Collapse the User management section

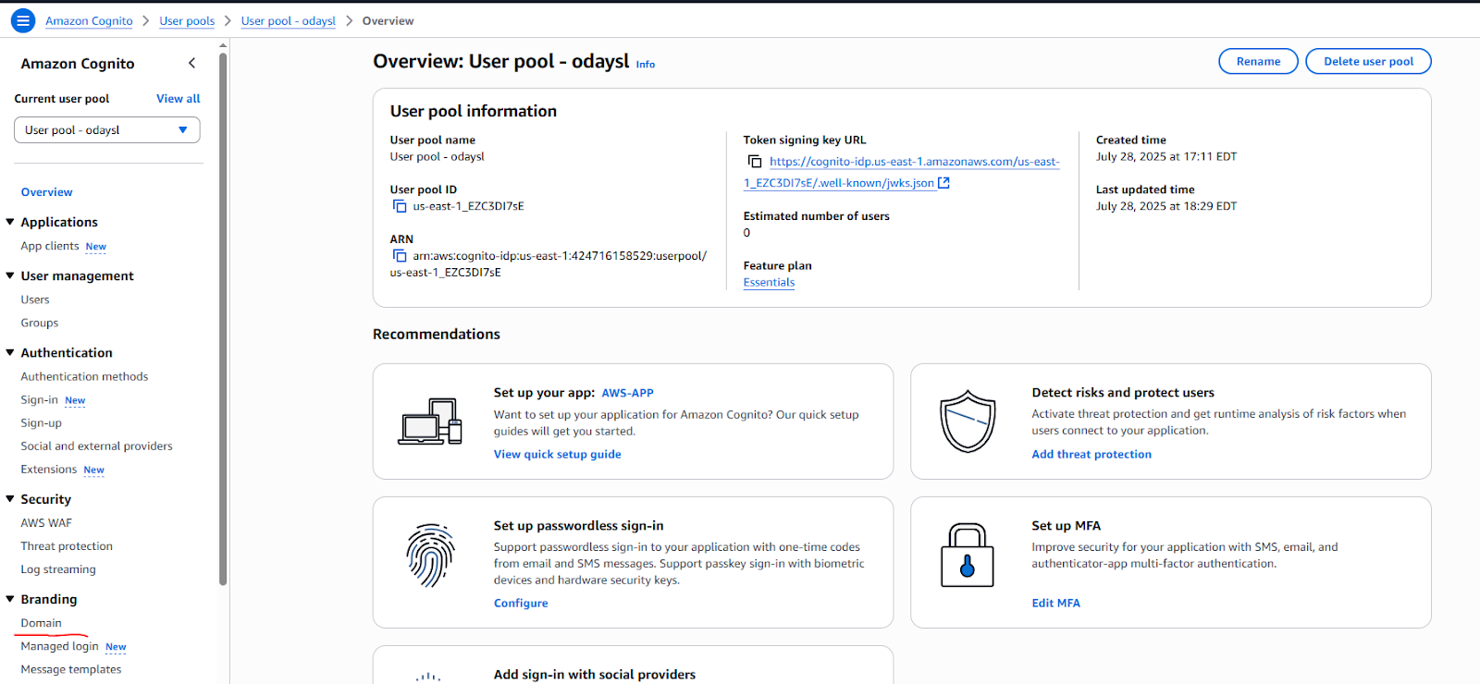click(x=10, y=275)
